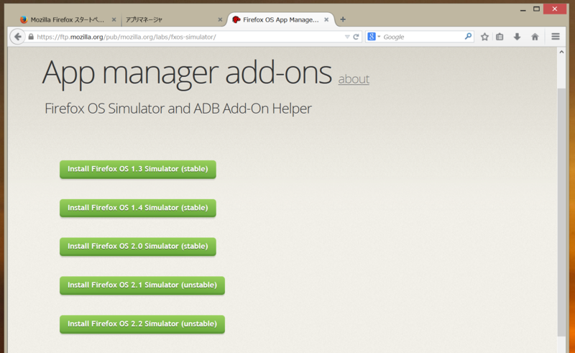The image size is (575, 353).
Task: Click the vertical scrollbar thumb
Action: pos(561,212)
